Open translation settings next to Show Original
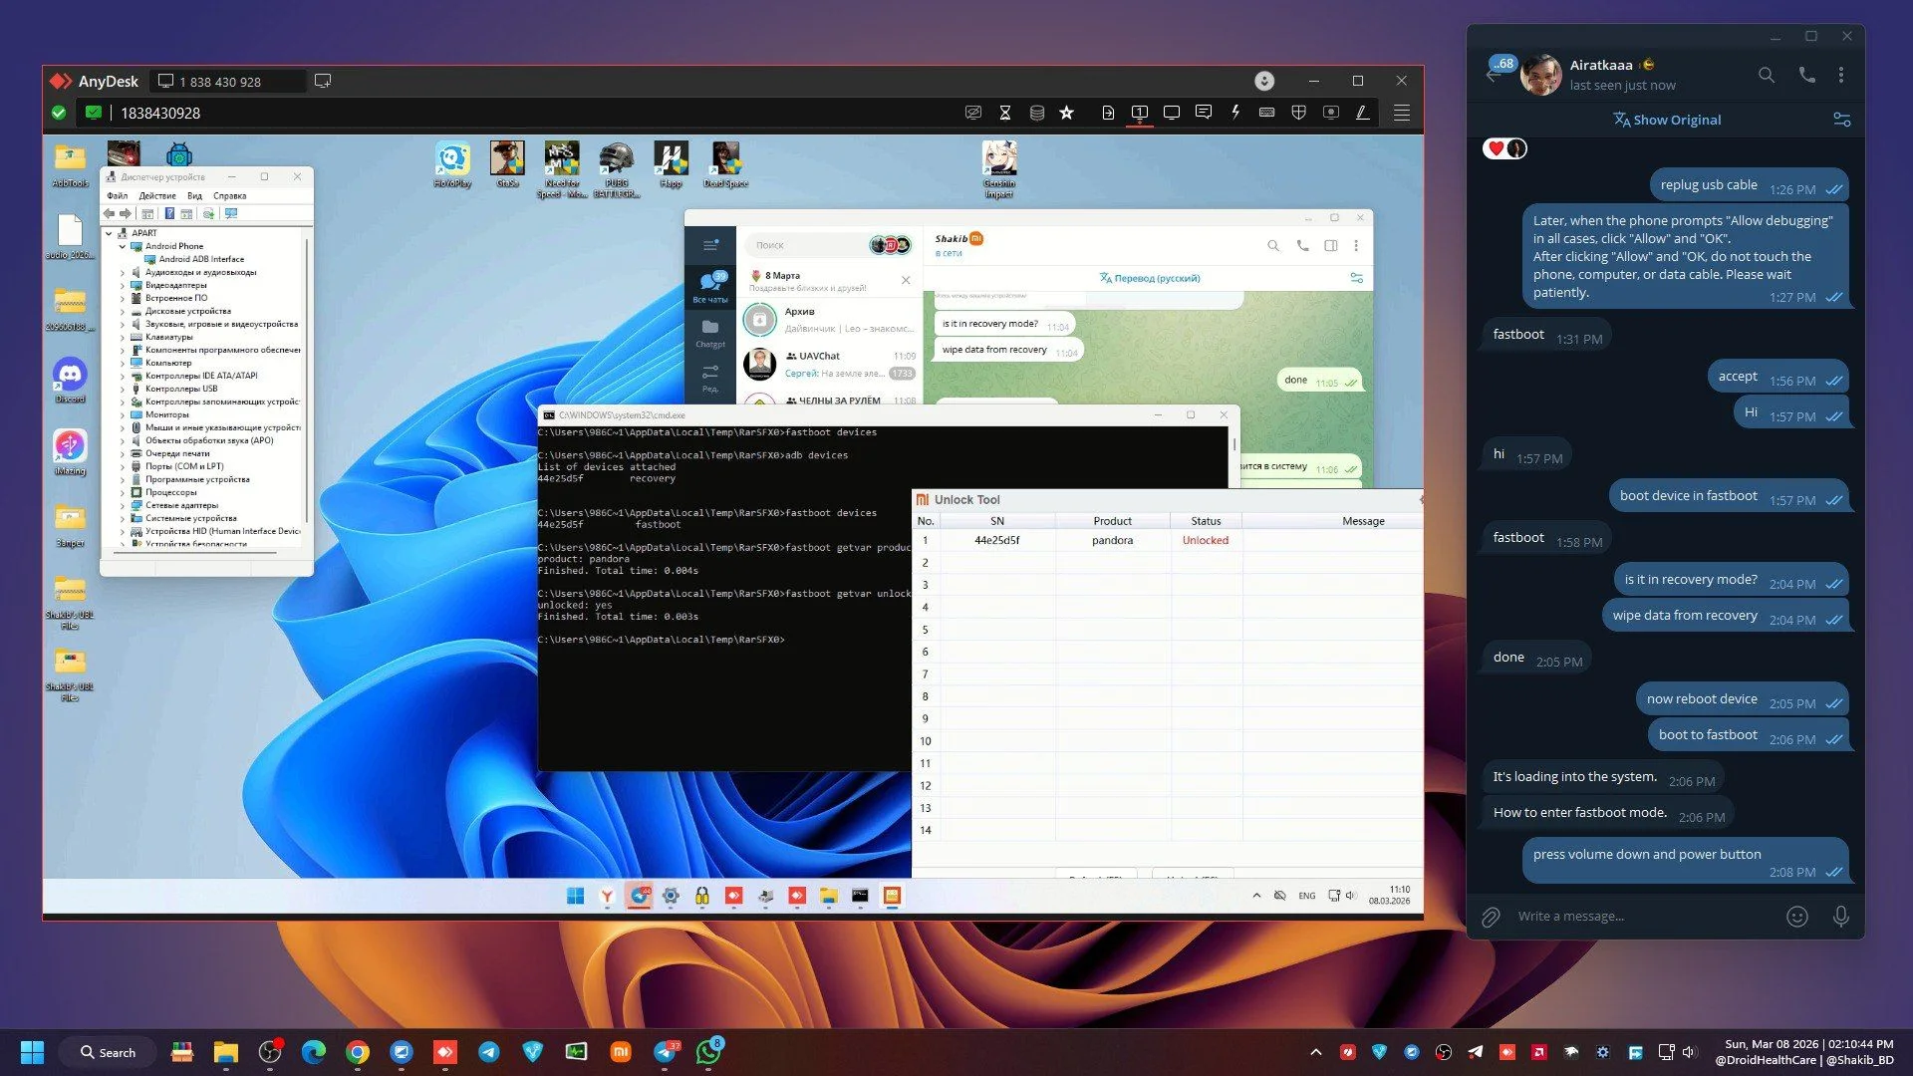 pyautogui.click(x=1842, y=120)
